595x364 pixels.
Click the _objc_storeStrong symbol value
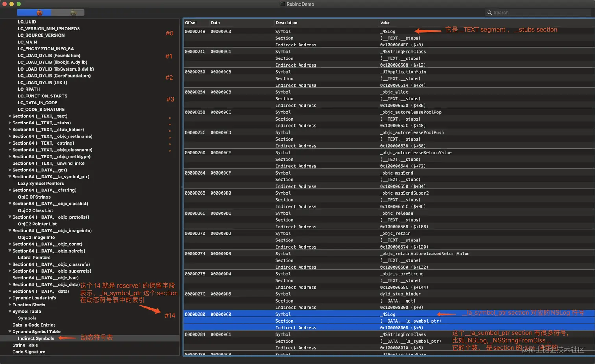(402, 274)
